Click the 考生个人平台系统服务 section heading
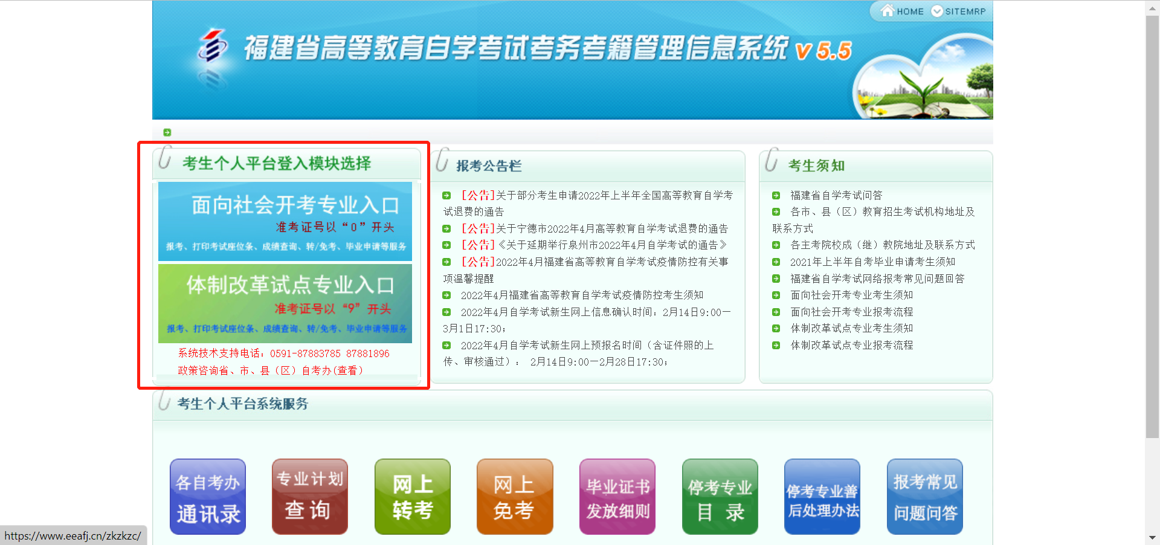Screen dimensions: 1160x545 coord(242,404)
